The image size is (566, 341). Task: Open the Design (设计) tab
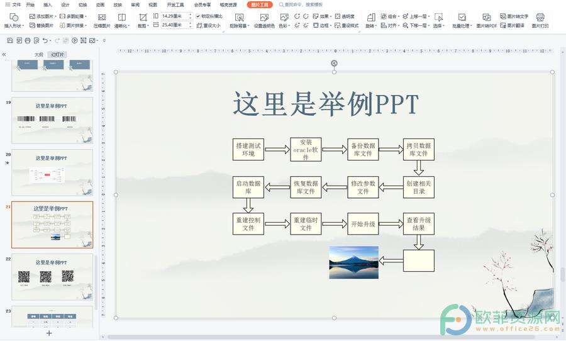click(x=65, y=4)
